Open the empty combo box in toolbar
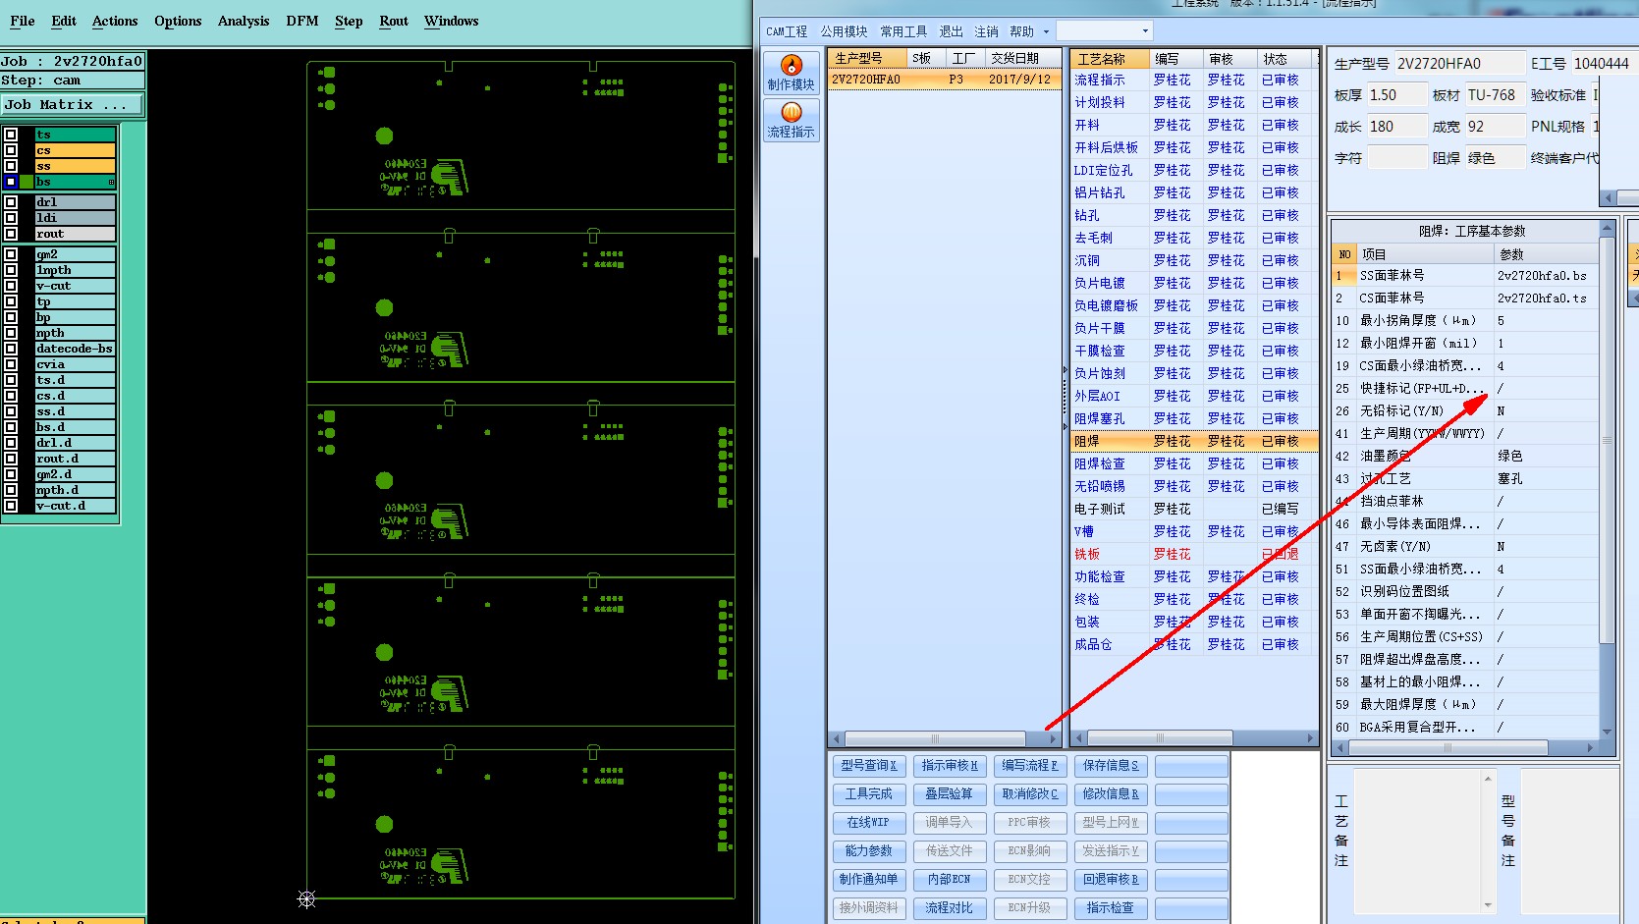This screenshot has width=1639, height=924. coord(1104,31)
